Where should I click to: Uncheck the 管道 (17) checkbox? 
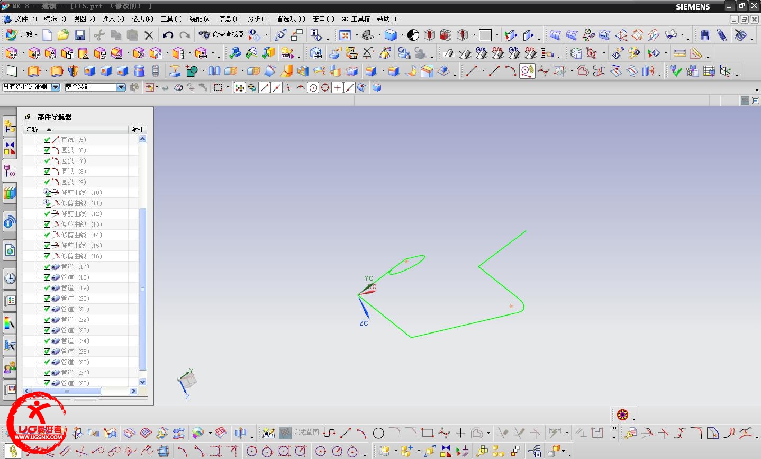pyautogui.click(x=47, y=267)
